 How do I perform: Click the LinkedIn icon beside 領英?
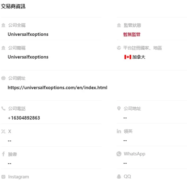(119, 131)
